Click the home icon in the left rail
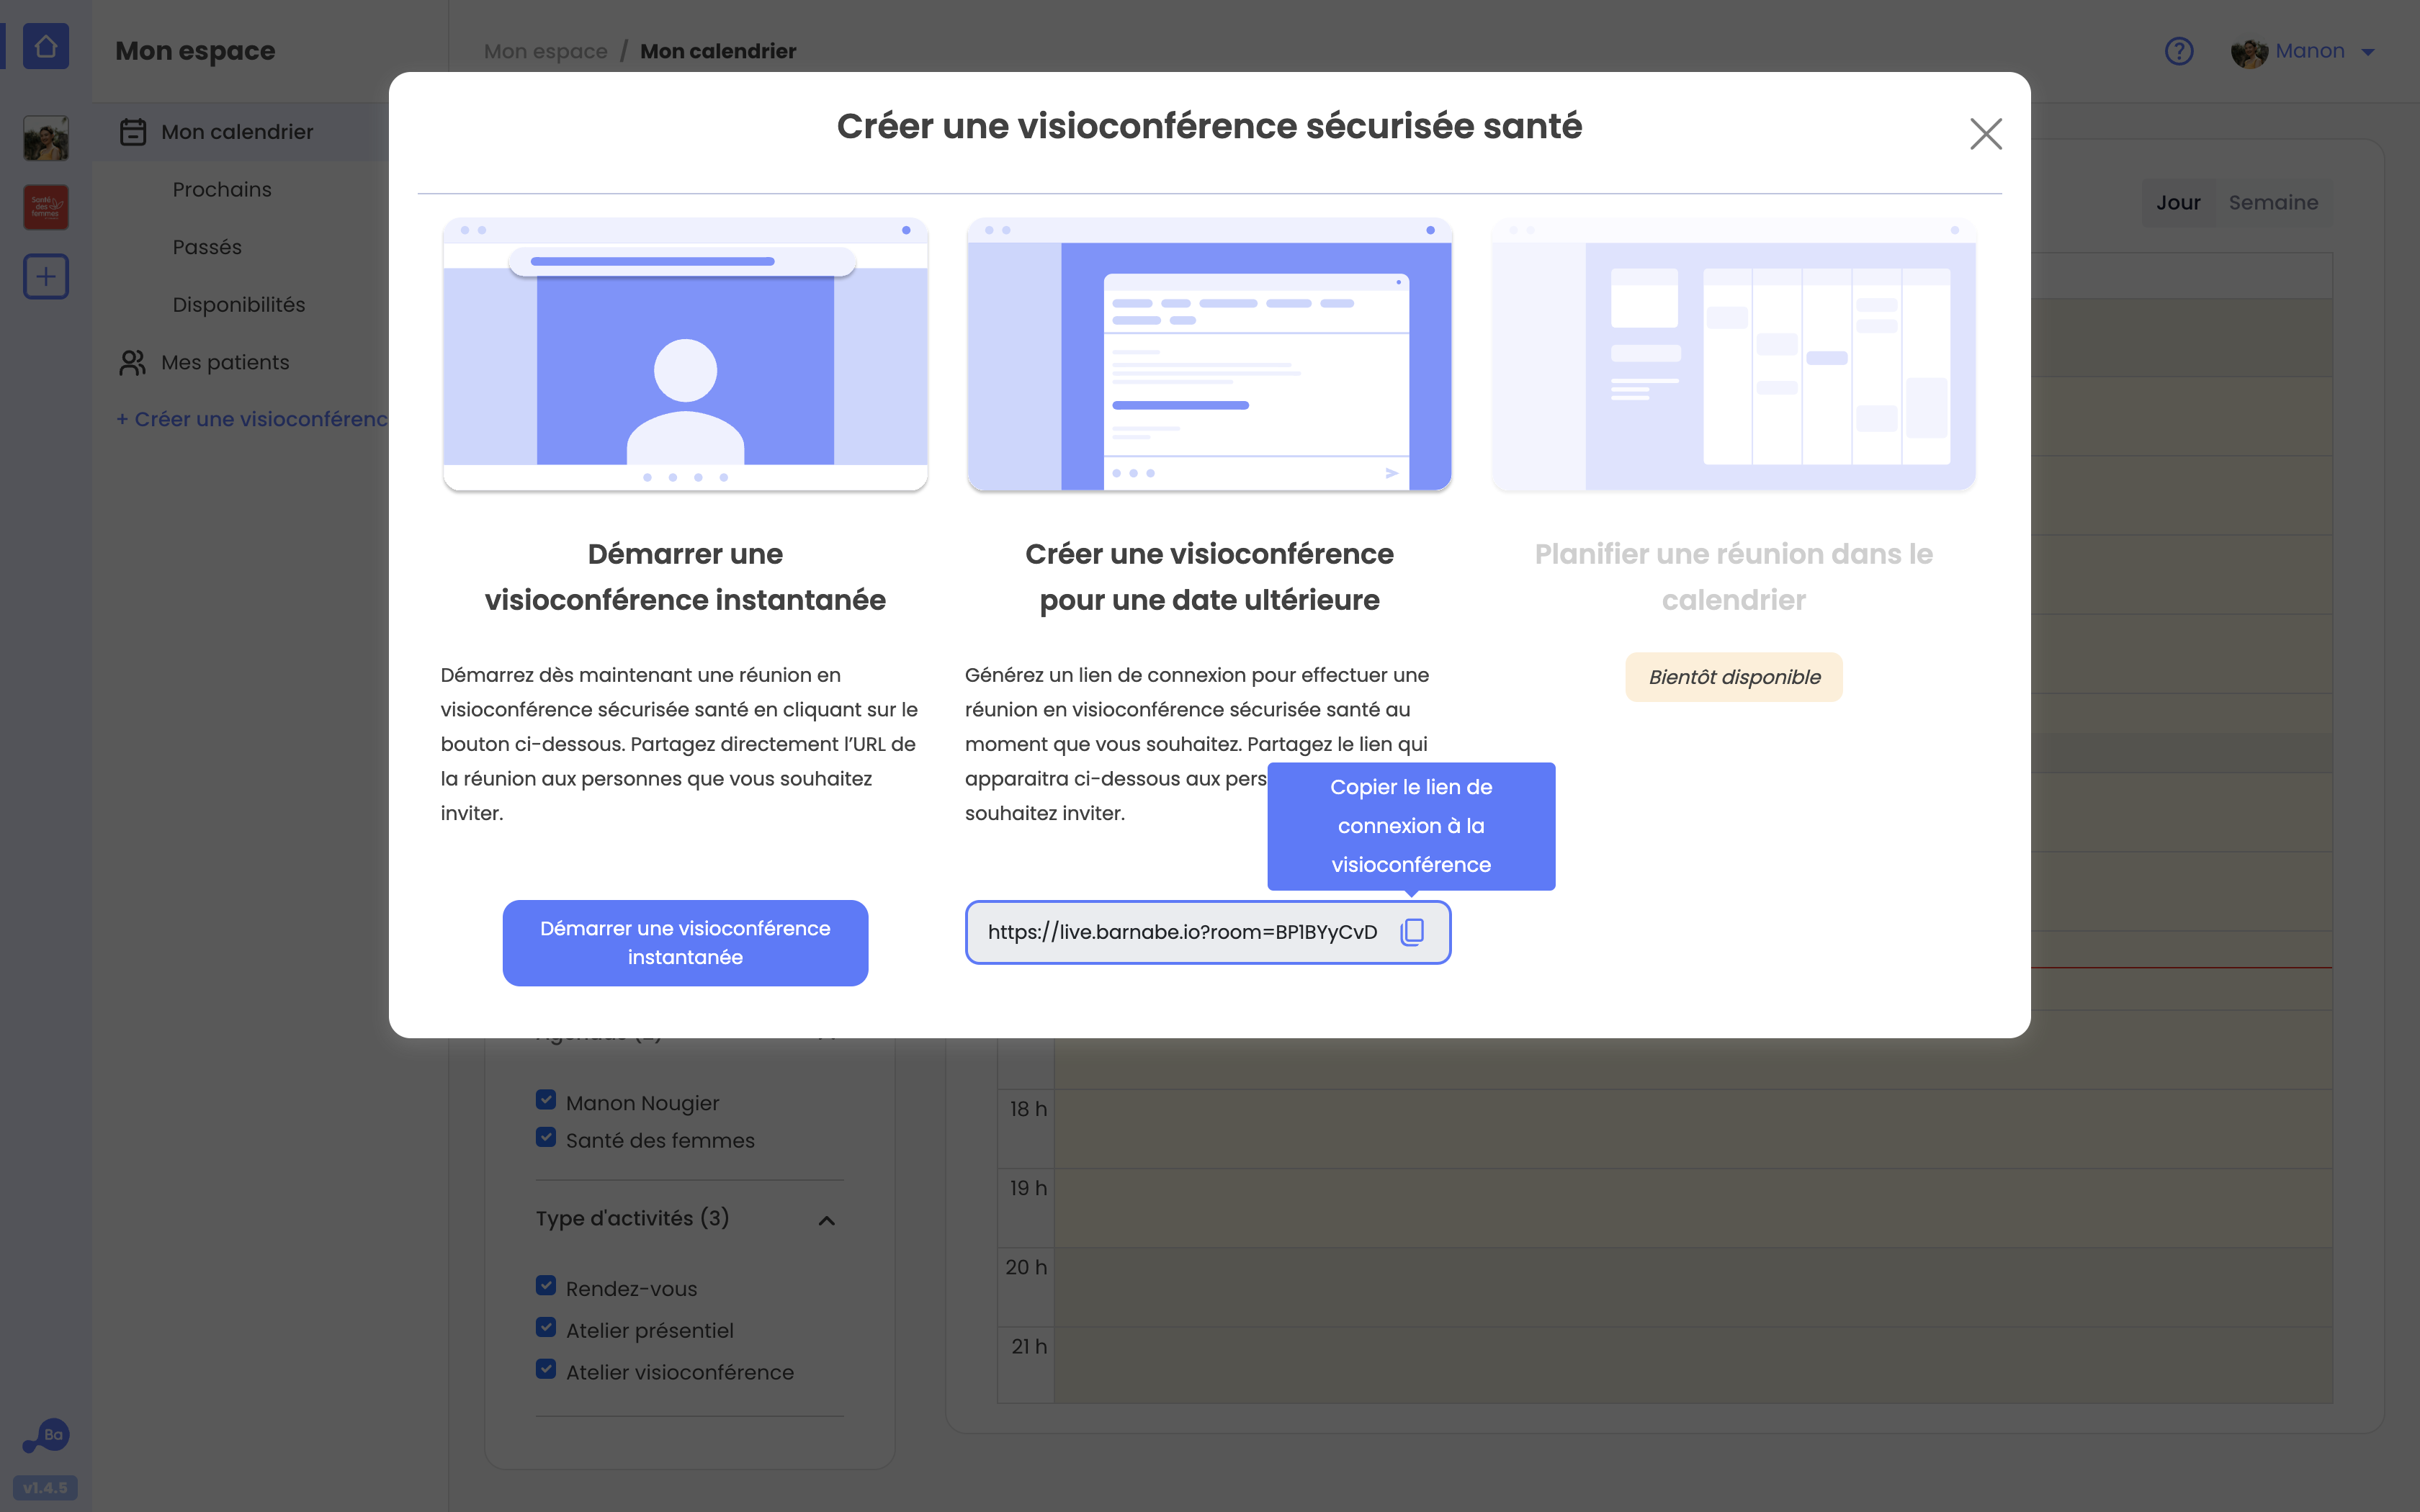Screen dimensions: 2420x1512 (46, 47)
